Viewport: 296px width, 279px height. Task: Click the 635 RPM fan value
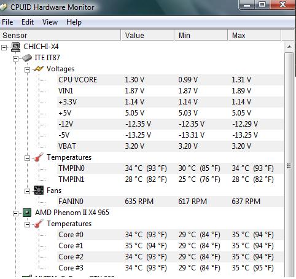click(x=139, y=202)
